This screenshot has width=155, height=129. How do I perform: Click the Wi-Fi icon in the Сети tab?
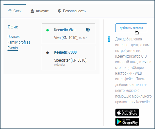(10, 11)
